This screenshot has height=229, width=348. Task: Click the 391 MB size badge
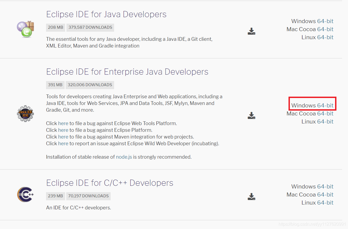(x=55, y=85)
